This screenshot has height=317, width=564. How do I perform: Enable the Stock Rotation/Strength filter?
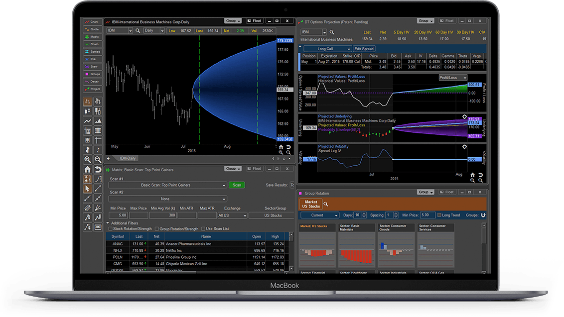click(x=111, y=229)
